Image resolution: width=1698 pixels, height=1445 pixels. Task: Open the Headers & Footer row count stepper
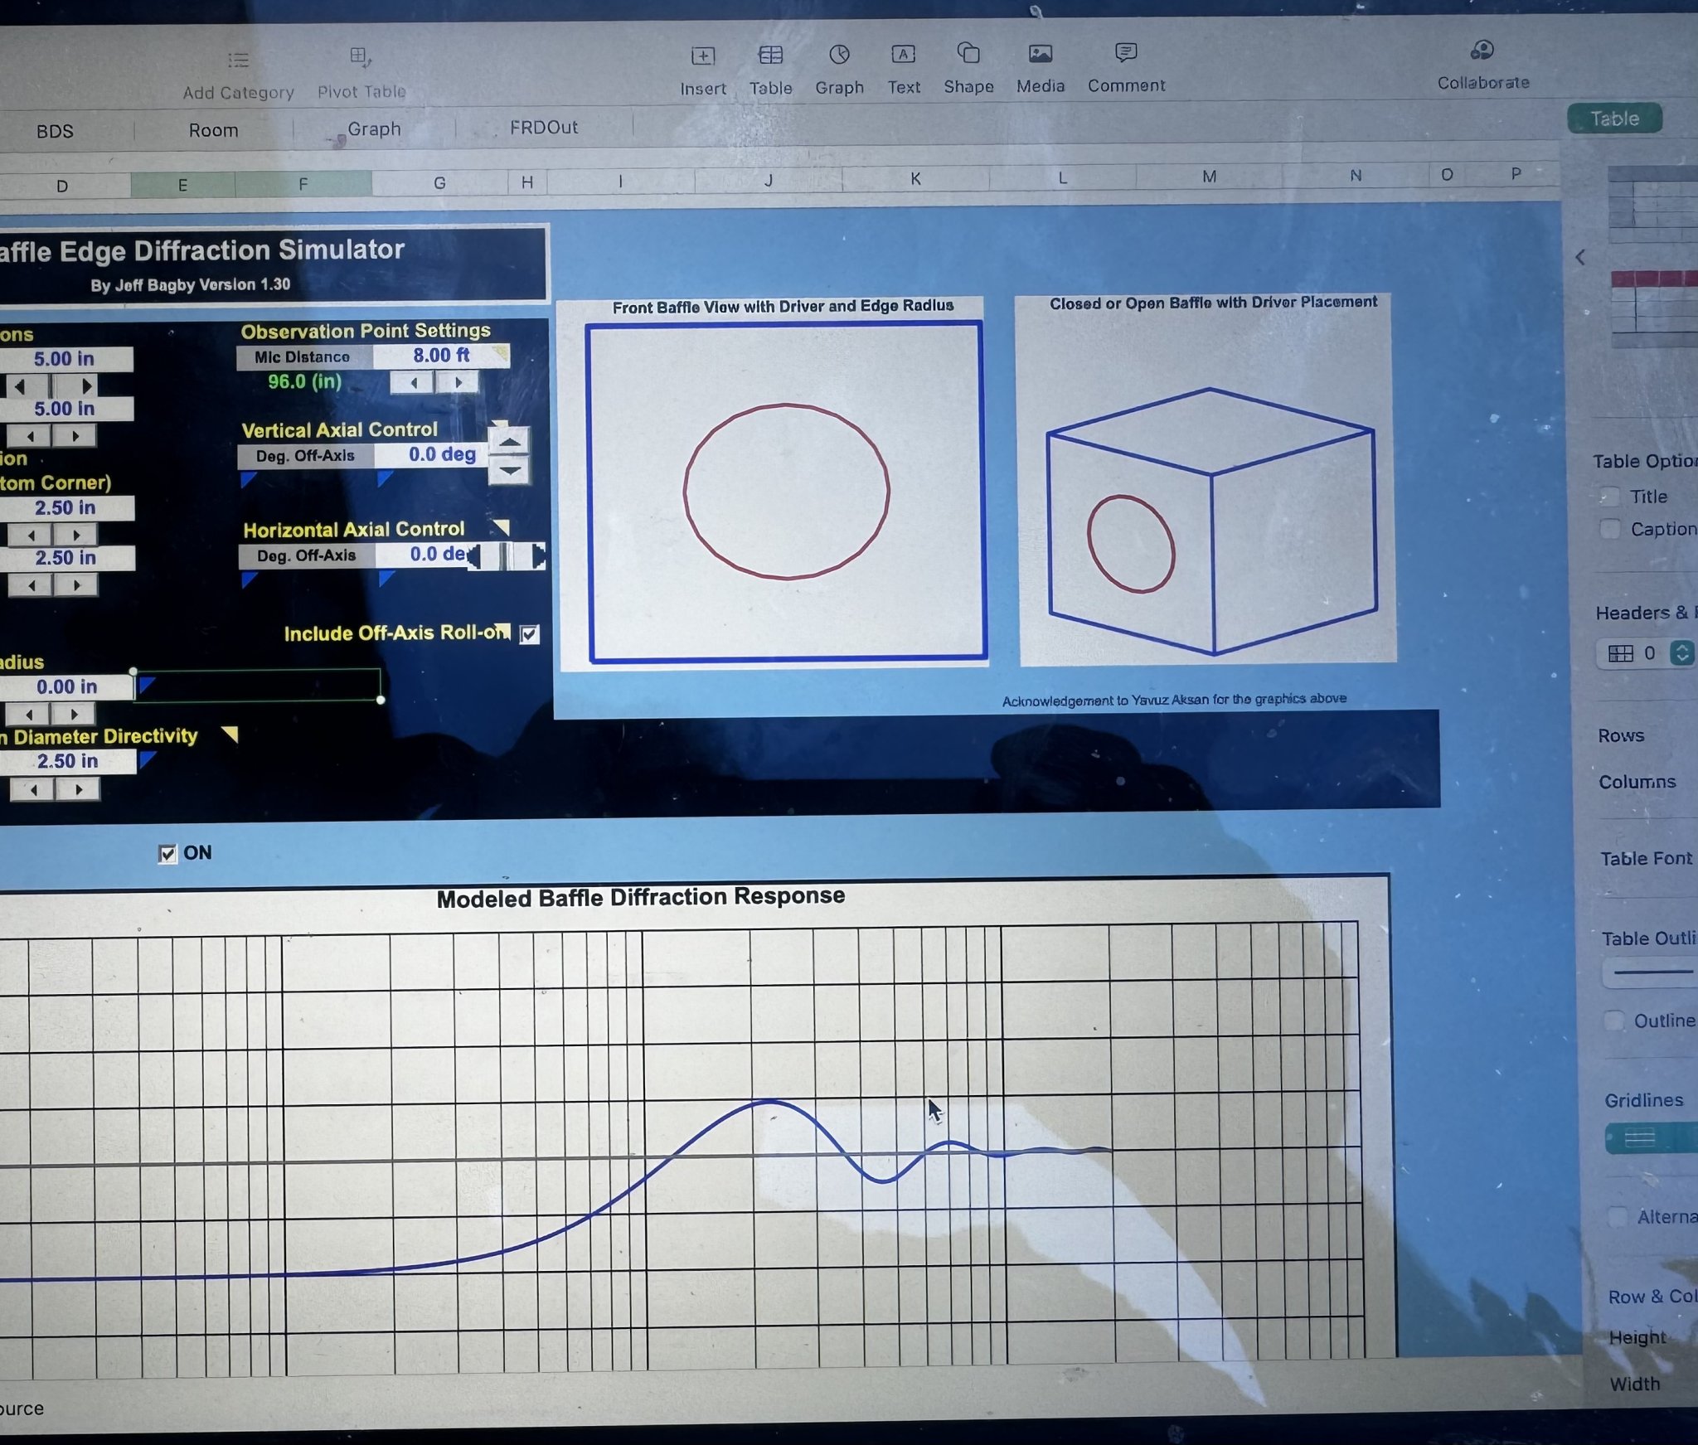tap(1681, 653)
